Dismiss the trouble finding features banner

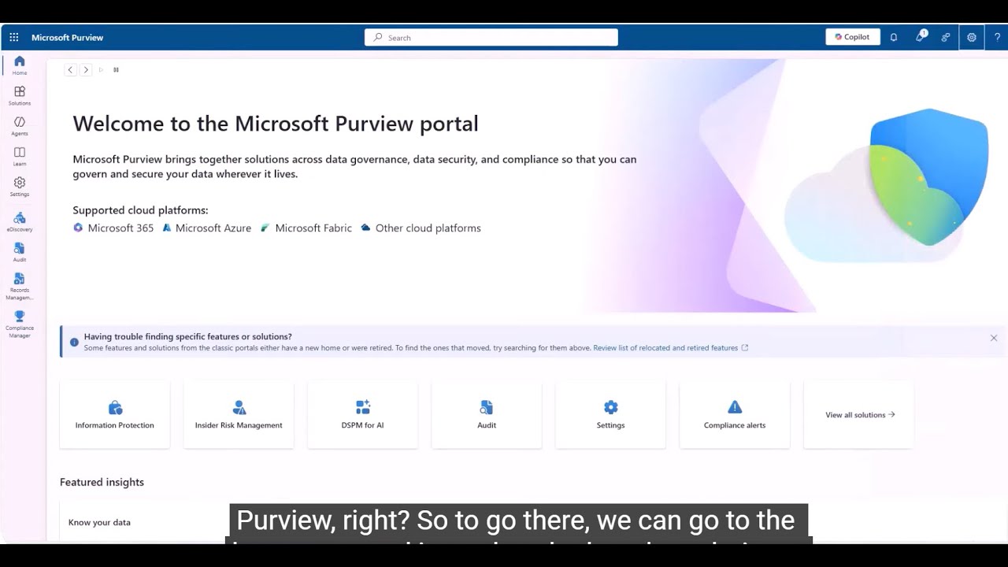pyautogui.click(x=994, y=338)
